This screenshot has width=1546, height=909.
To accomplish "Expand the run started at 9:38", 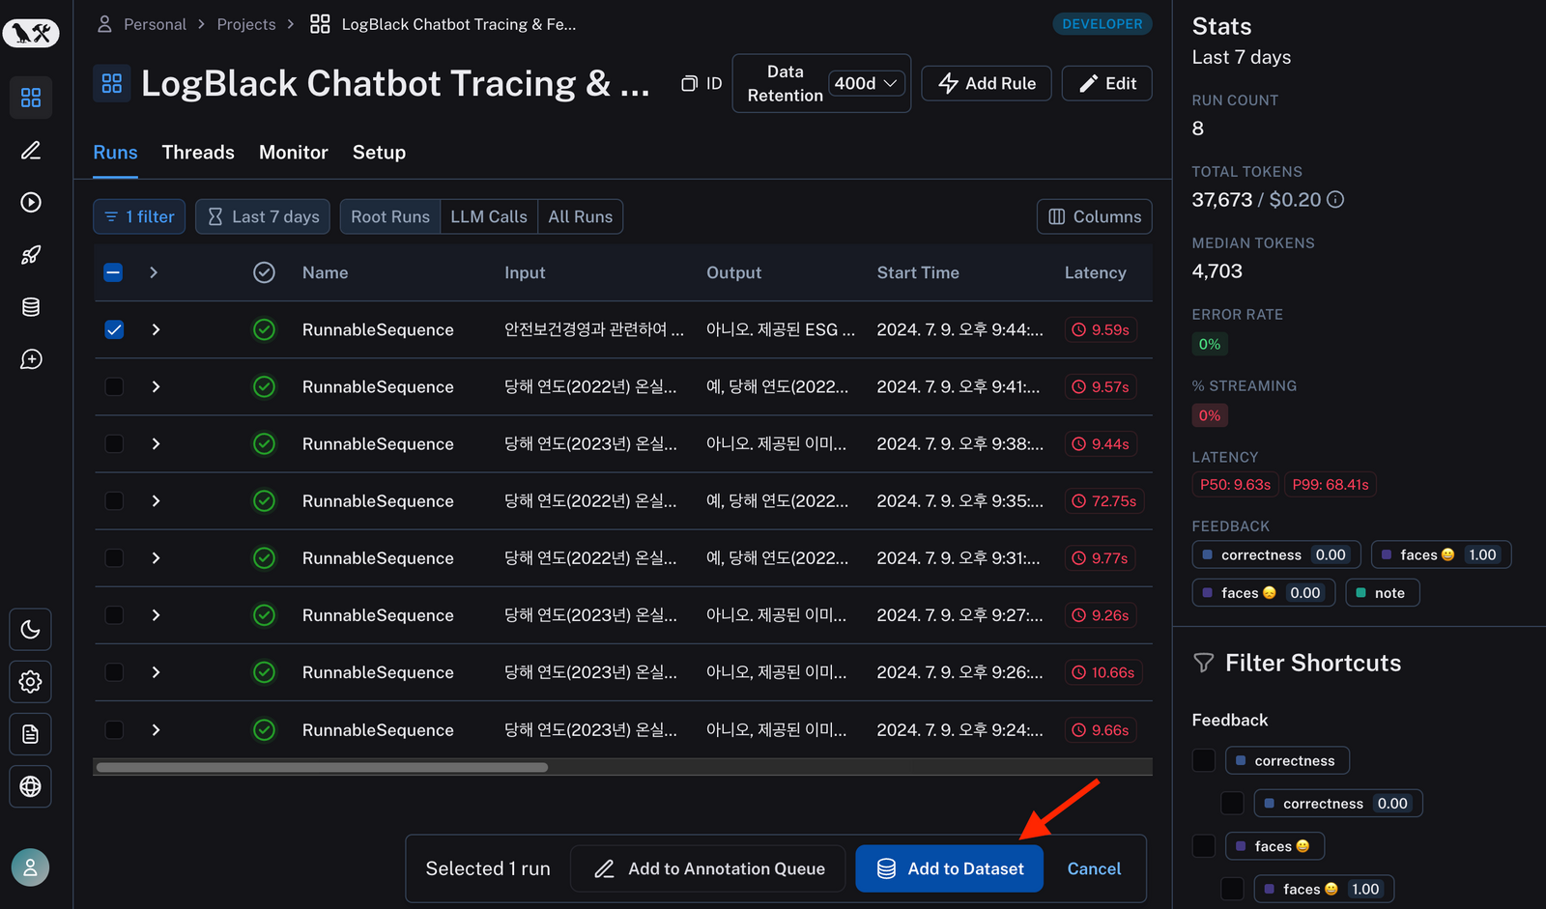I will [156, 443].
